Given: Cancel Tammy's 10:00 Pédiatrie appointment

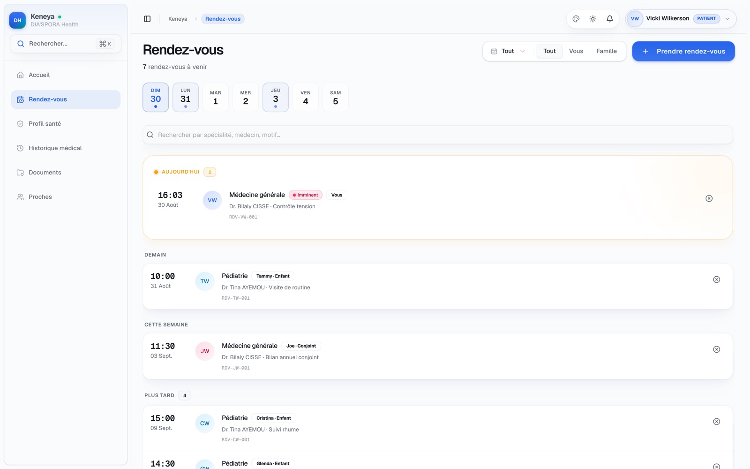Looking at the screenshot, I should tap(717, 280).
